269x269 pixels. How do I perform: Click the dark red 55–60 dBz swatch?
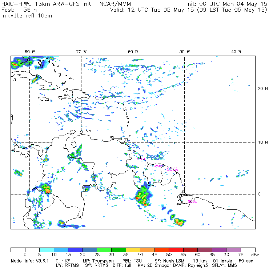190,250
